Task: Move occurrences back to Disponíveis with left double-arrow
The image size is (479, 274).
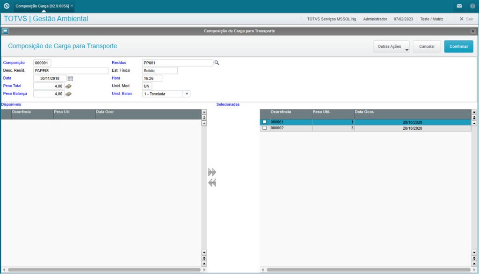Action: tap(212, 183)
